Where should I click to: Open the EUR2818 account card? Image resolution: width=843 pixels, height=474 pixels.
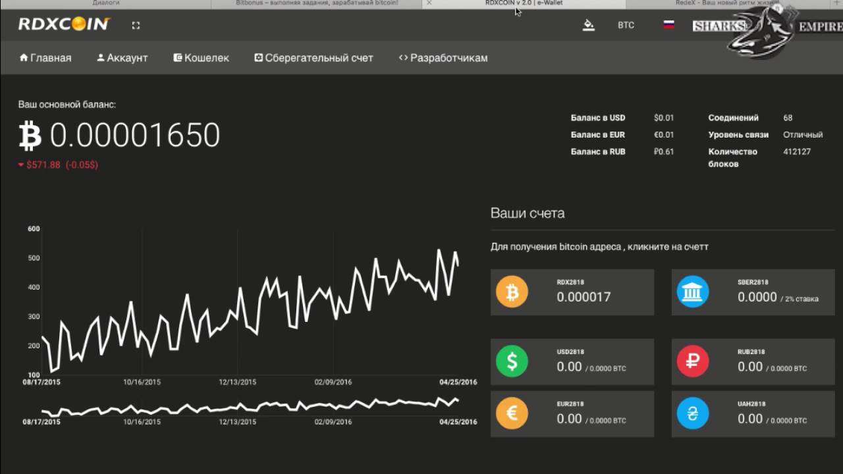(x=572, y=413)
